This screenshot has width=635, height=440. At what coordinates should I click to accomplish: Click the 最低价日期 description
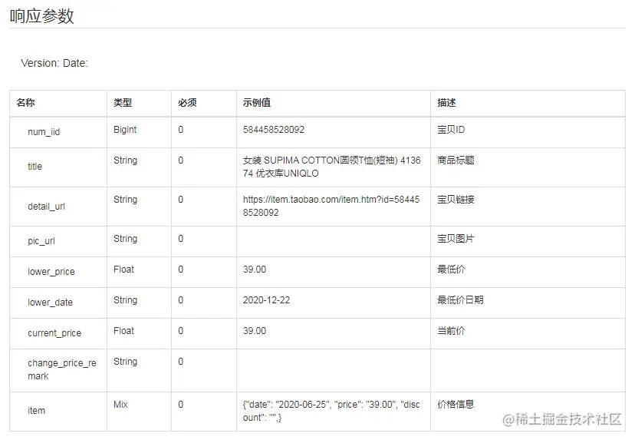click(x=460, y=300)
